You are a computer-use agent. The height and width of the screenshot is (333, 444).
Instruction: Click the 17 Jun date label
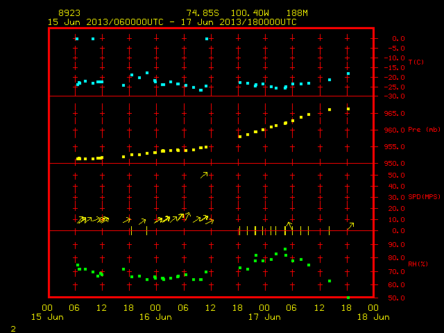[264, 317]
